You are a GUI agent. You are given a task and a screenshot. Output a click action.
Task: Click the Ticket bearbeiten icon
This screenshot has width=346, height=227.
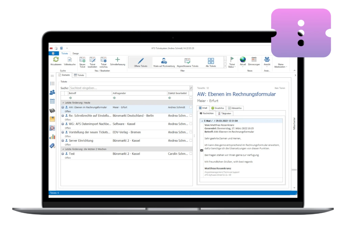point(93,59)
